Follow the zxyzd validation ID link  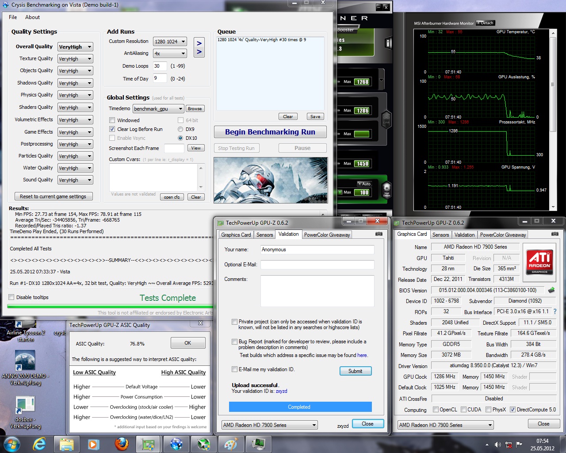point(281,391)
